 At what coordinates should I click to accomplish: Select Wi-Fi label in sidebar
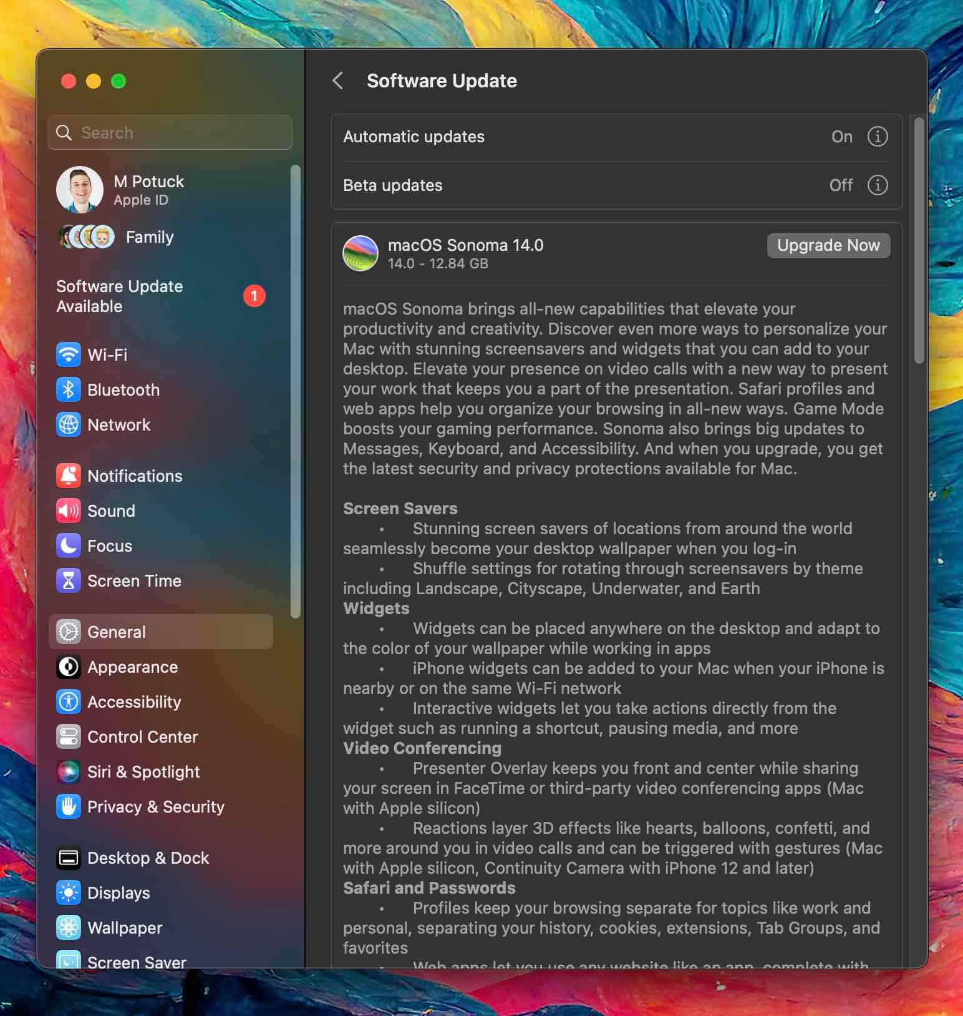coord(107,354)
